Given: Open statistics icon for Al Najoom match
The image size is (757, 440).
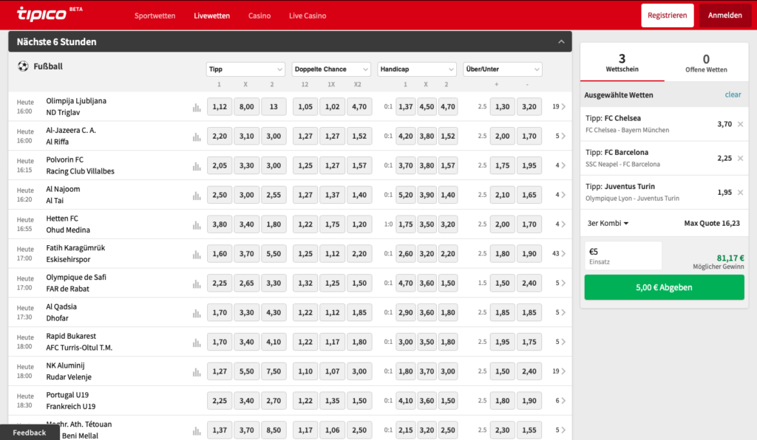Looking at the screenshot, I should 197,196.
